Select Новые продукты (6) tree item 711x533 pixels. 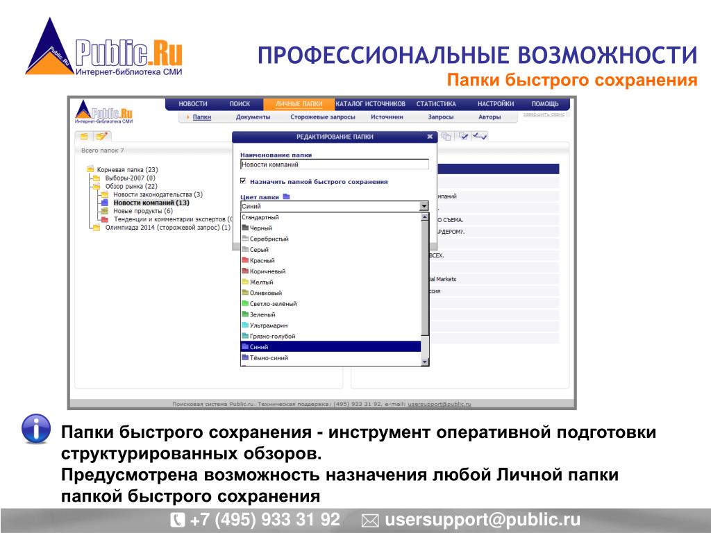tap(143, 211)
